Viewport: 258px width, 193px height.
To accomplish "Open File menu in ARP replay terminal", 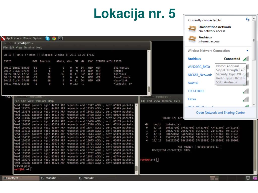I will [x=17, y=101].
